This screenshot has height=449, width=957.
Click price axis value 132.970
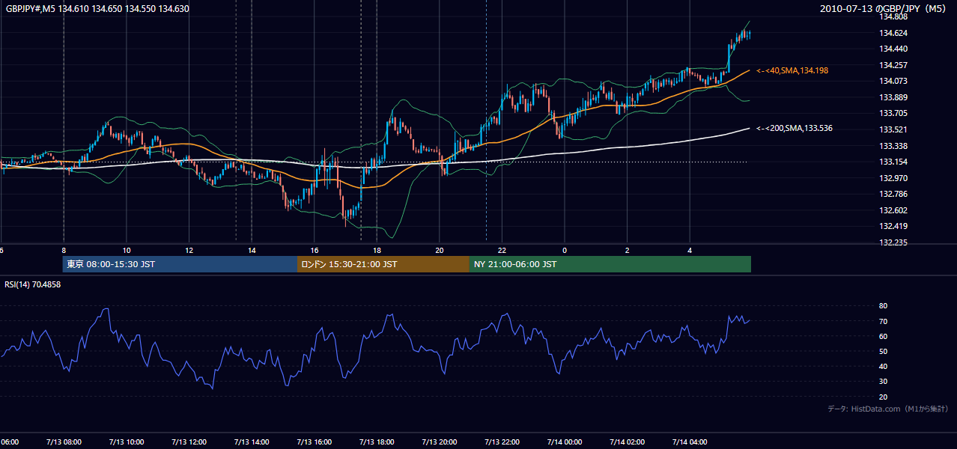click(894, 178)
